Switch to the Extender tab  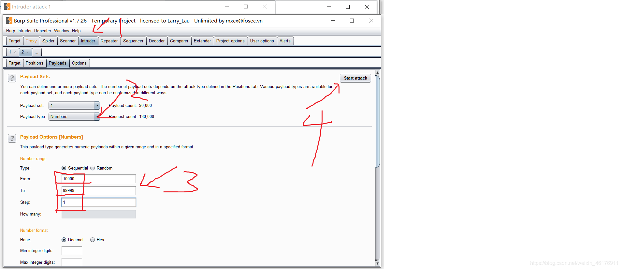pos(202,41)
